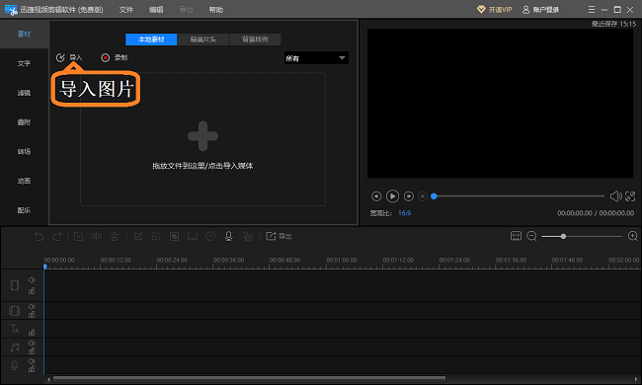
Task: Click the export icon in timeline toolbar
Action: pyautogui.click(x=279, y=236)
